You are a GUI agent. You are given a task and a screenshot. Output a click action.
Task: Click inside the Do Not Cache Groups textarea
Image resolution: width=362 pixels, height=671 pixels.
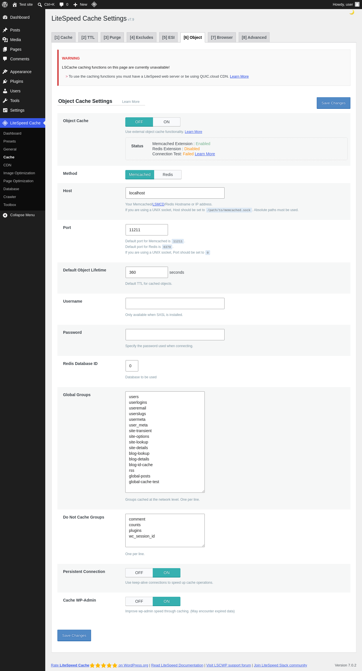click(x=165, y=530)
